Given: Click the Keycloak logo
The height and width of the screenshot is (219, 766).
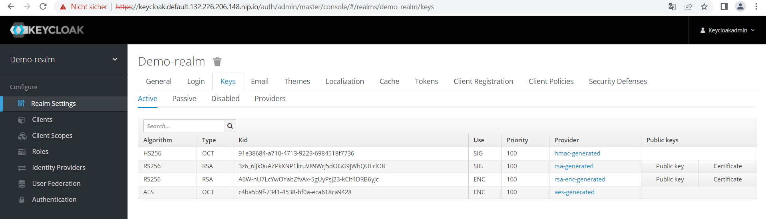Looking at the screenshot, I should click(47, 30).
